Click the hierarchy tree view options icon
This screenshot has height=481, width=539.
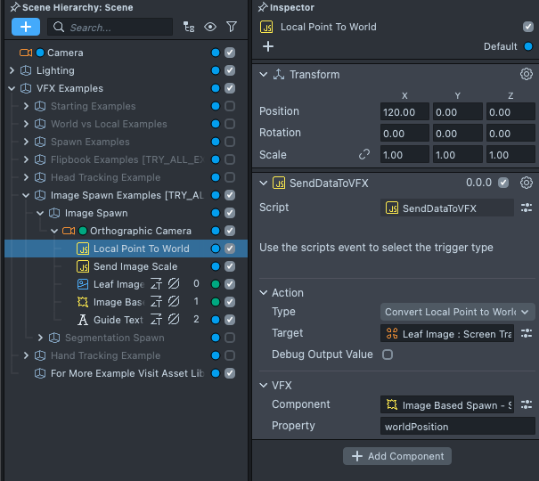click(188, 28)
